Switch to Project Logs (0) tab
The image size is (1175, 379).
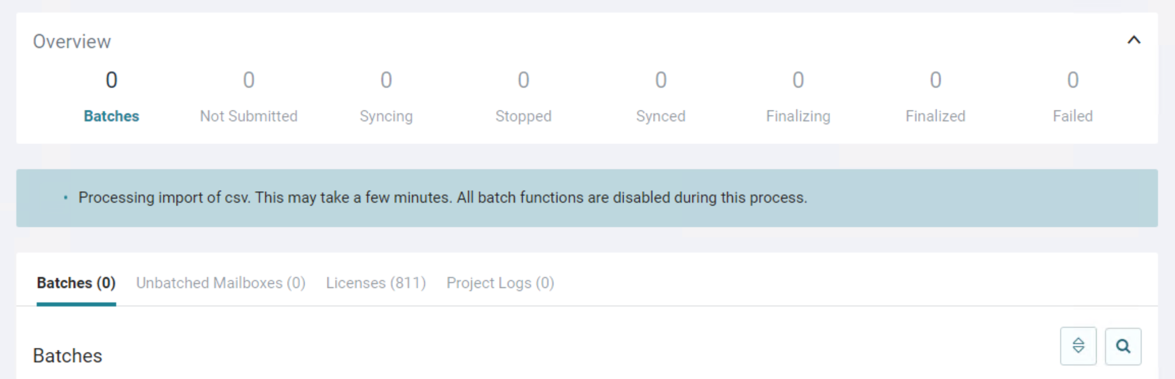[x=500, y=283]
